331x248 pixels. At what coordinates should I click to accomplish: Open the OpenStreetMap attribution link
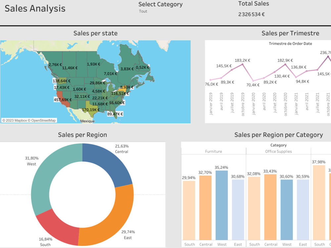pos(43,120)
